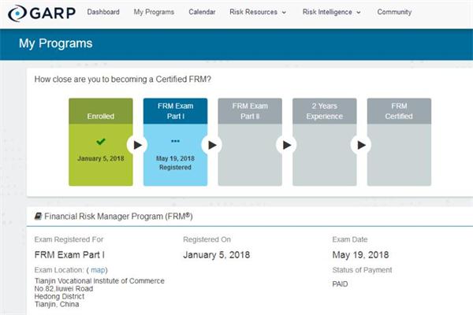The image size is (473, 315).
Task: Click the 'January 5, 2018' enrolled date text
Action: [101, 158]
